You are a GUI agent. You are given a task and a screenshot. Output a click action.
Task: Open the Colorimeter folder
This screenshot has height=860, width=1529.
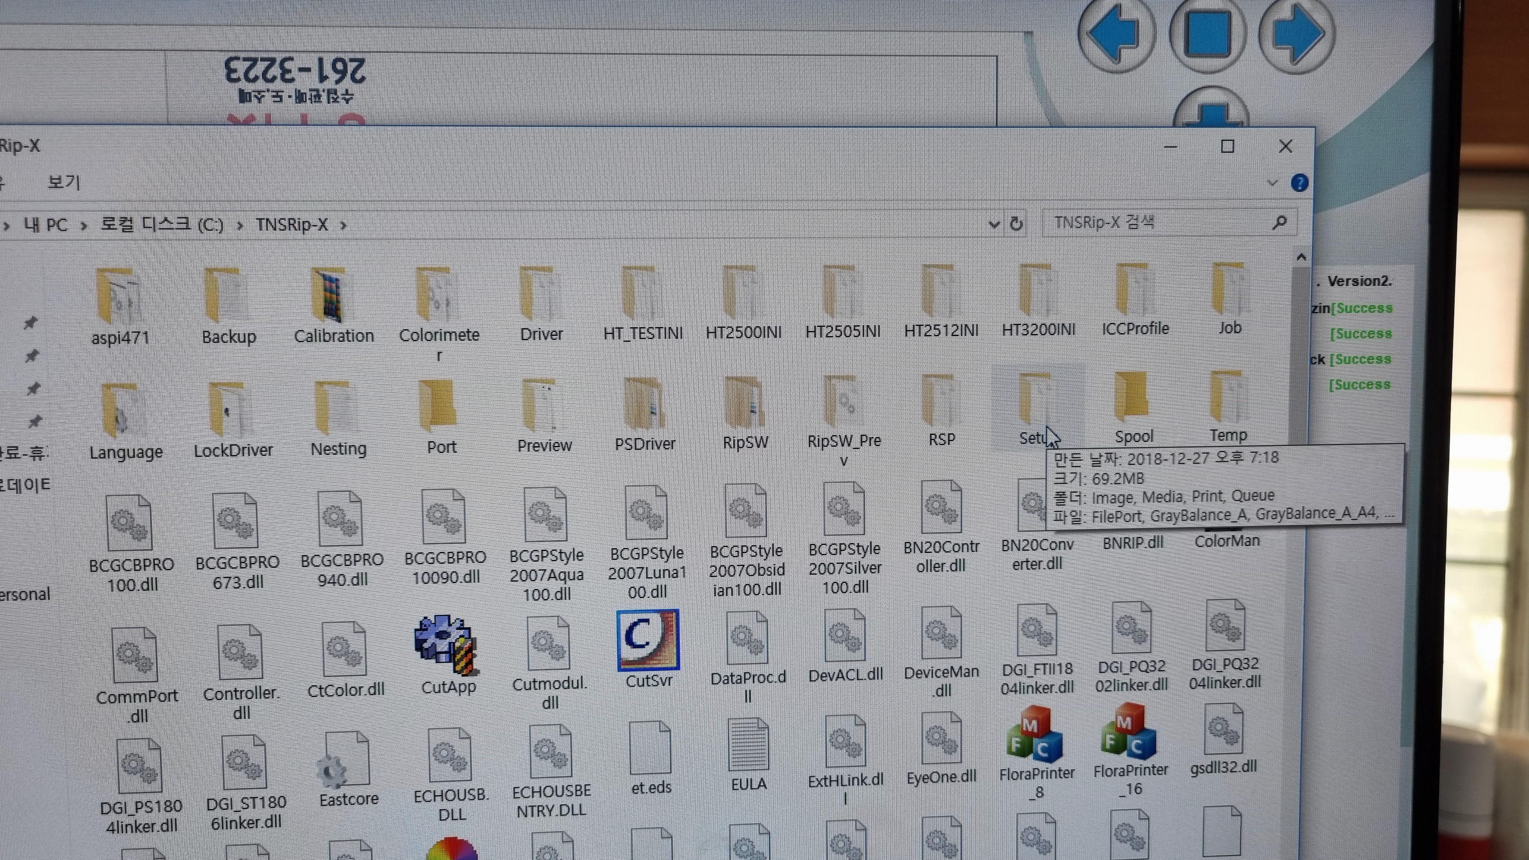[439, 313]
